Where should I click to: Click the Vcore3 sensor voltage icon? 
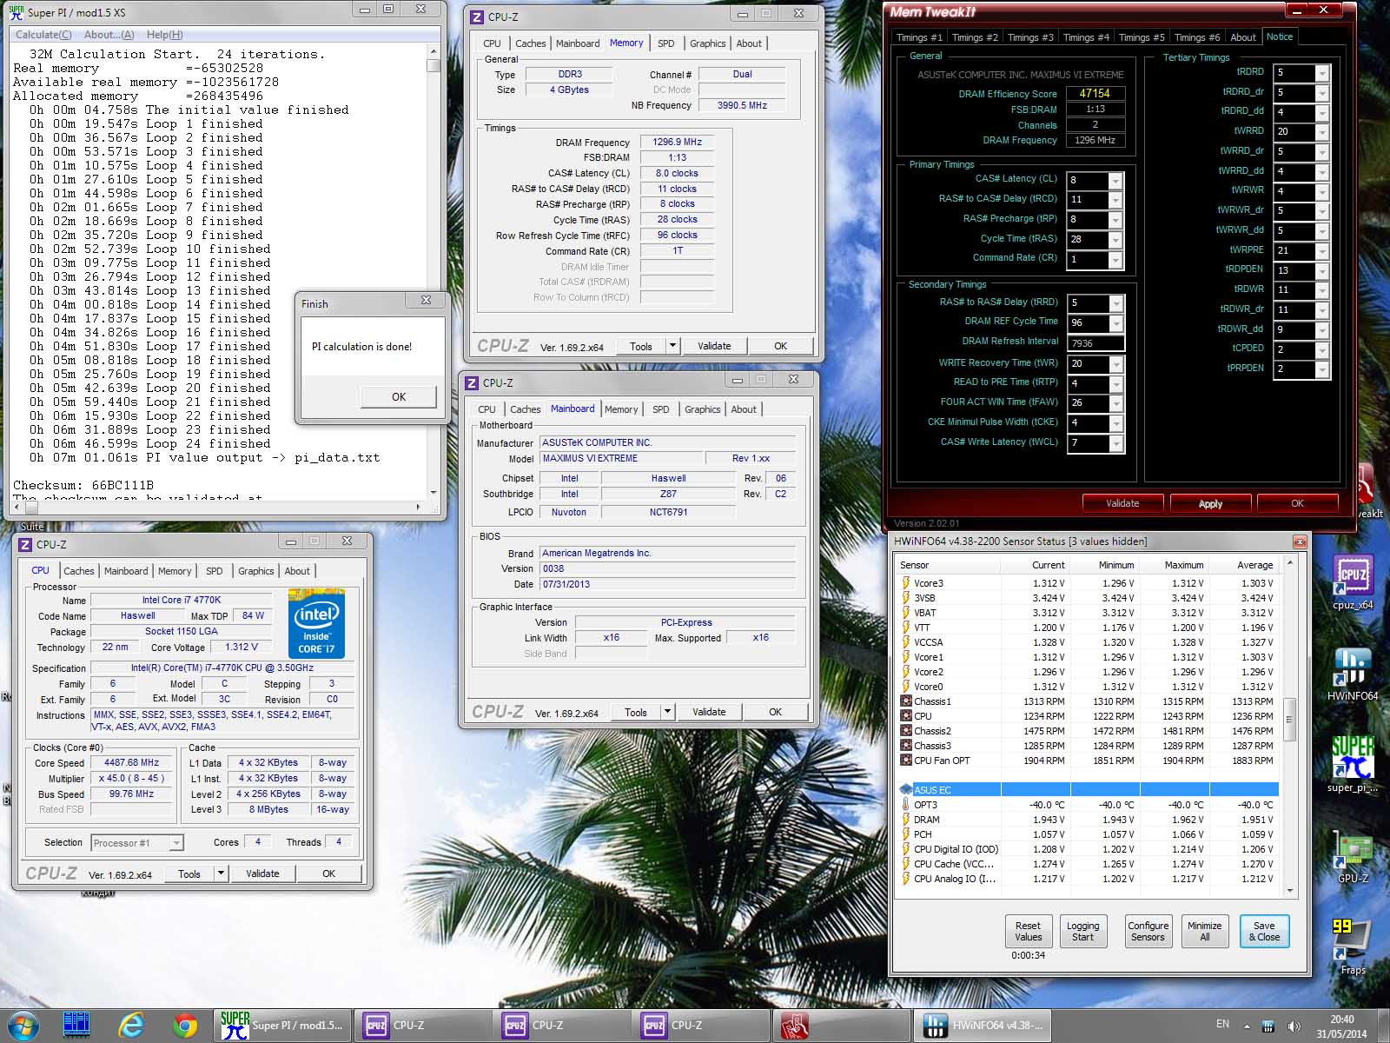click(906, 583)
